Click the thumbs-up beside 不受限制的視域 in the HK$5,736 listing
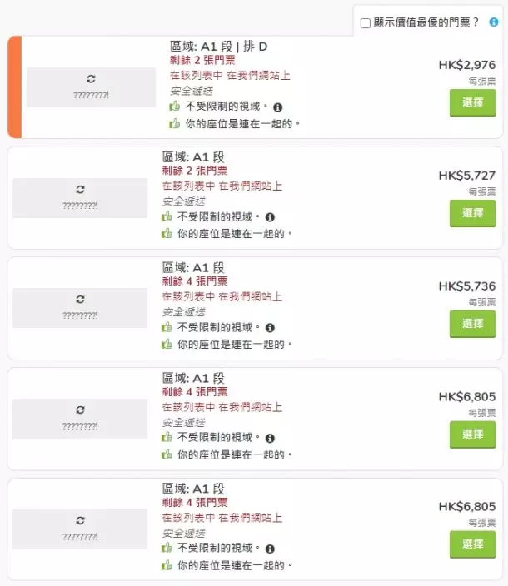 (167, 328)
